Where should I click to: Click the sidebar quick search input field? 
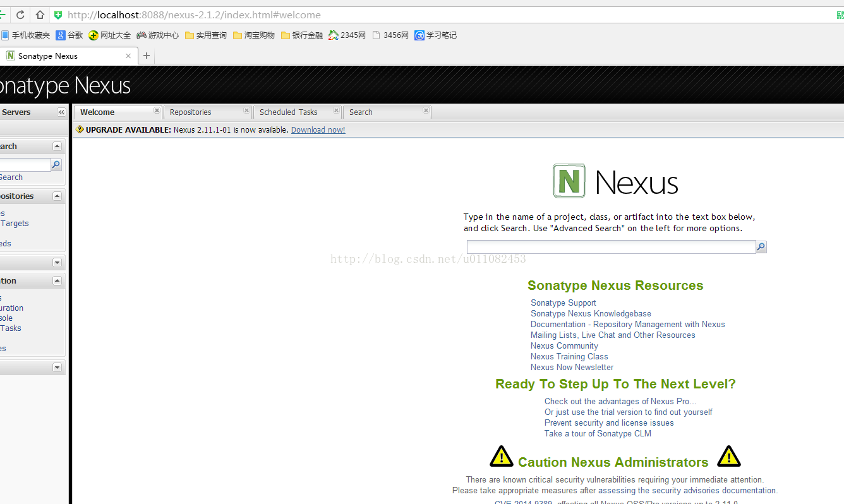click(25, 165)
